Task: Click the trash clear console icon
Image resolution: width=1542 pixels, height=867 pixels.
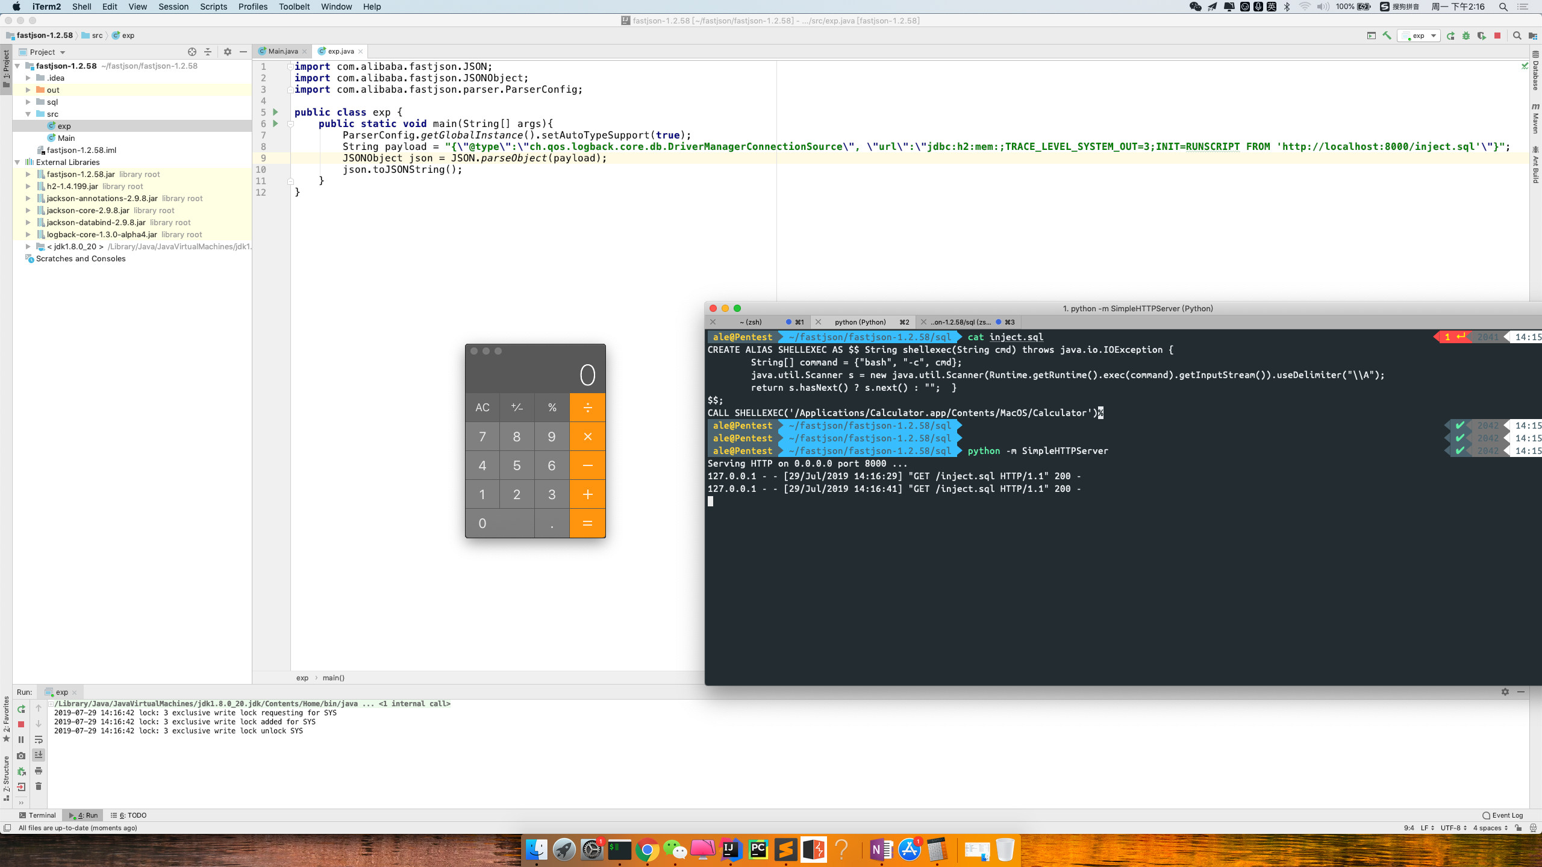Action: point(39,786)
